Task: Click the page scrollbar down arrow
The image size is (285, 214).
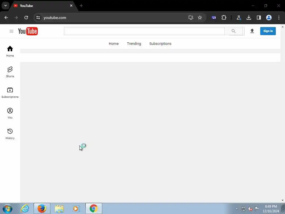Action: (283, 200)
